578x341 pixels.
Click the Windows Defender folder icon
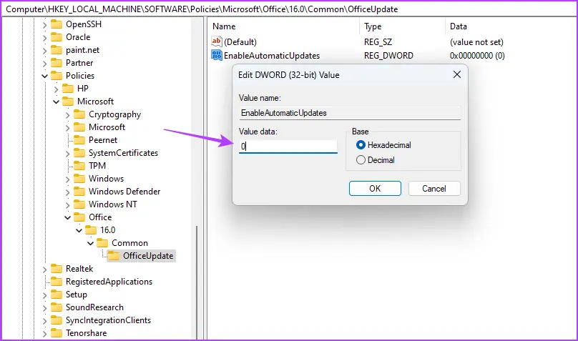pyautogui.click(x=79, y=192)
